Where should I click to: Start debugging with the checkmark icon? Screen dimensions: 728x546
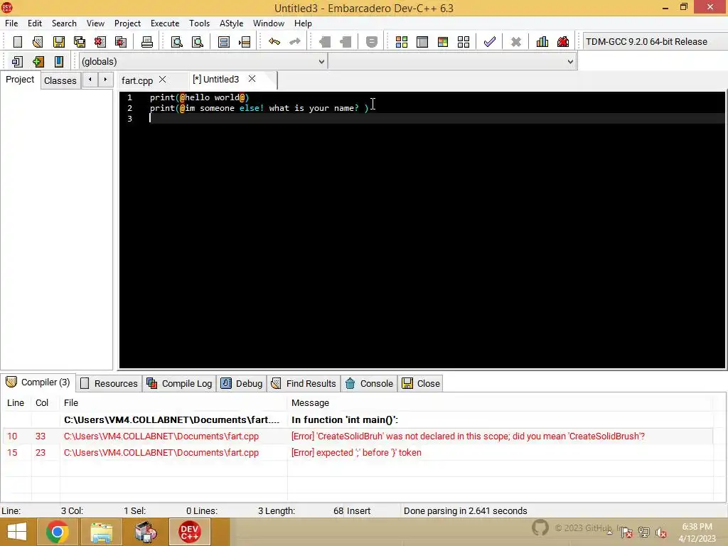pos(489,42)
